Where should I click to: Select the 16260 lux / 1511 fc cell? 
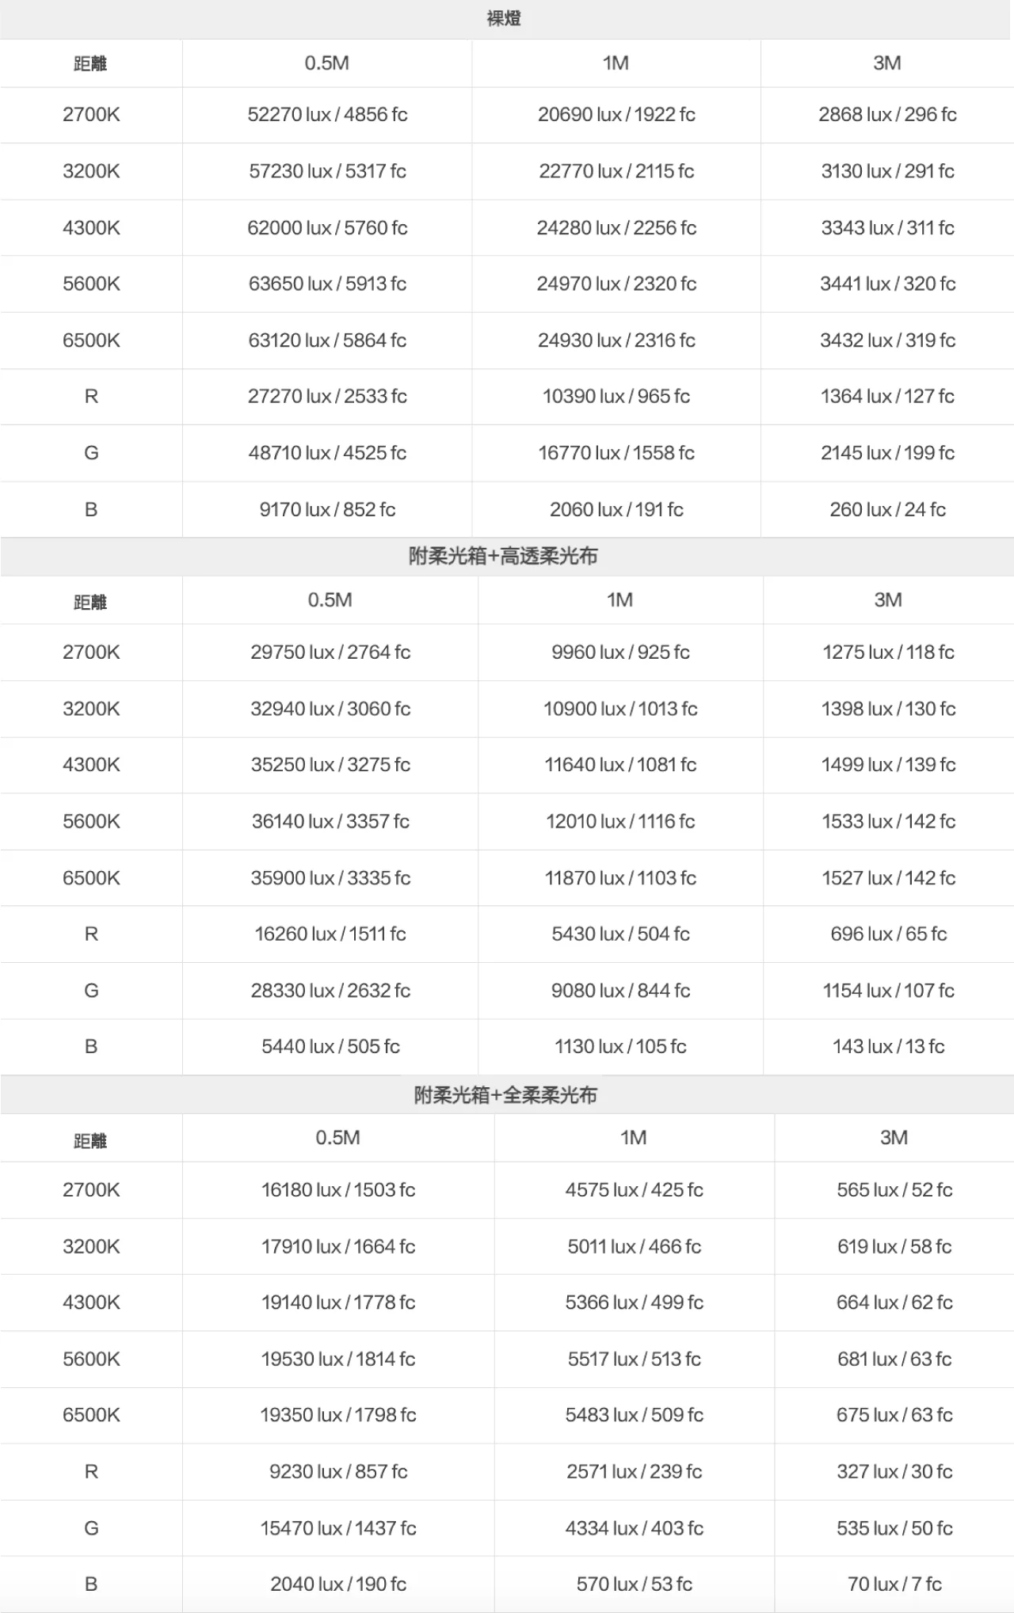click(x=330, y=934)
